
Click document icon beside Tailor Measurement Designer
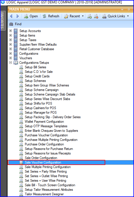pyautogui.click(x=21, y=194)
